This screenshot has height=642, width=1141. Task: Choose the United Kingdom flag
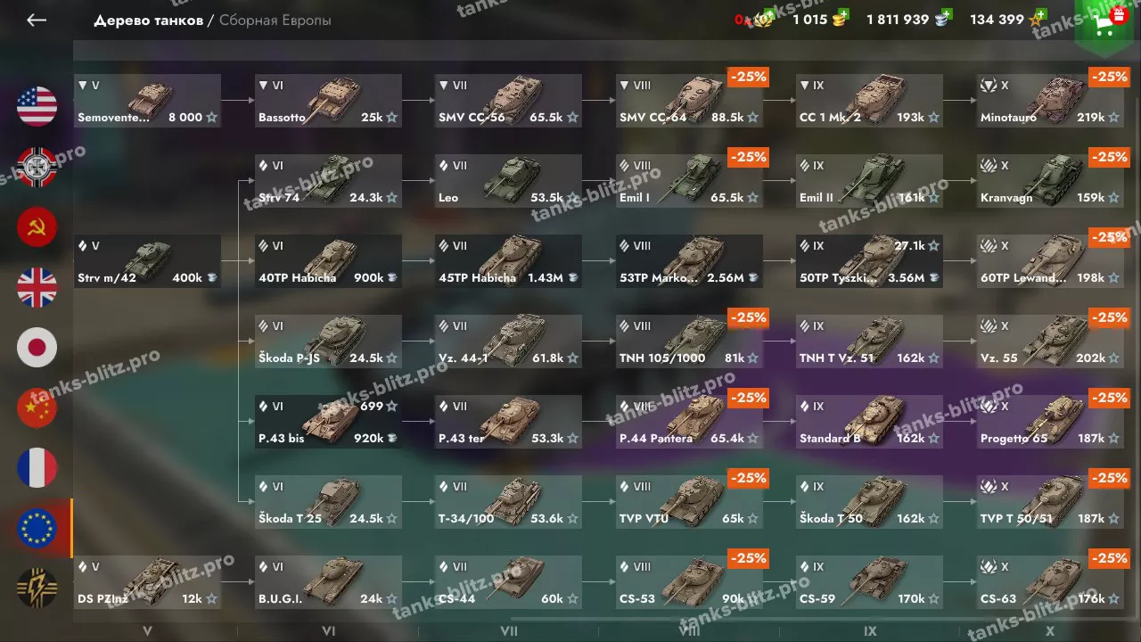click(37, 287)
